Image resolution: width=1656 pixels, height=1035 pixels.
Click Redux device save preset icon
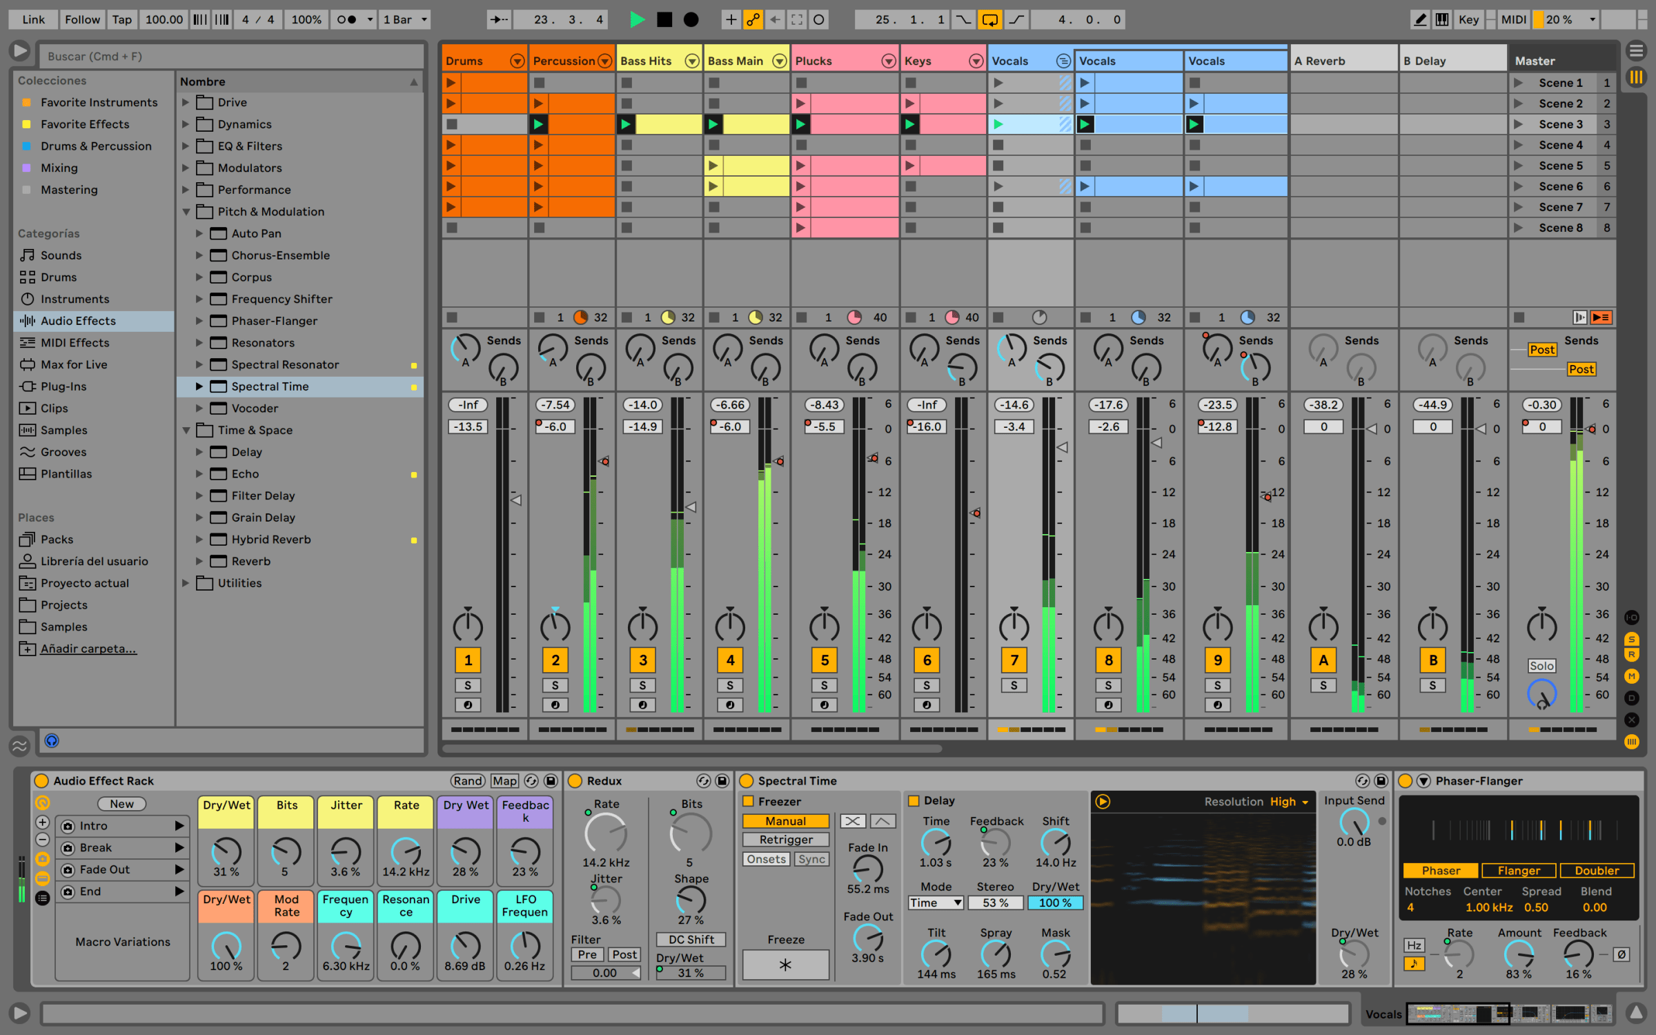(x=722, y=780)
